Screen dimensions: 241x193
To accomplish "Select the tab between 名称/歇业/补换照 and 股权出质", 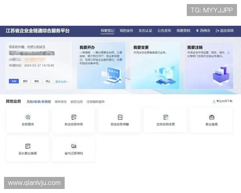I will click(61, 102).
